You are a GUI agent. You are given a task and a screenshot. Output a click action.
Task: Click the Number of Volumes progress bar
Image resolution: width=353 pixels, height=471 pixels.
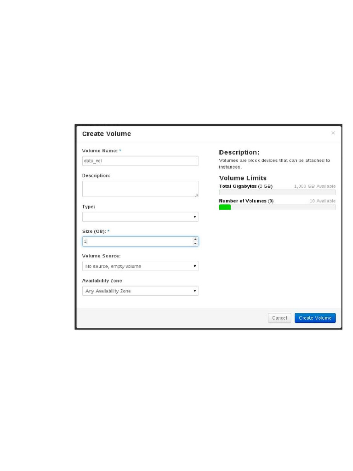[x=277, y=207]
